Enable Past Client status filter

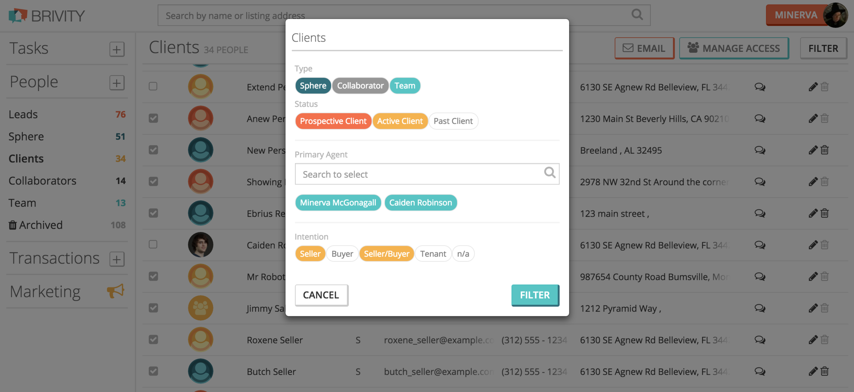[x=453, y=121]
